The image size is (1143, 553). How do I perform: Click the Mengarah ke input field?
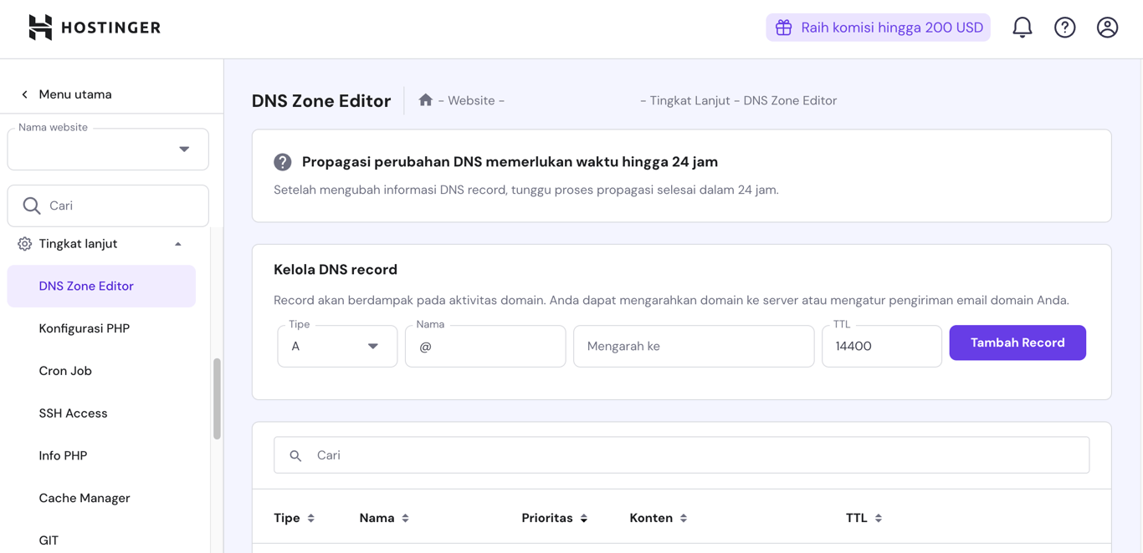693,345
